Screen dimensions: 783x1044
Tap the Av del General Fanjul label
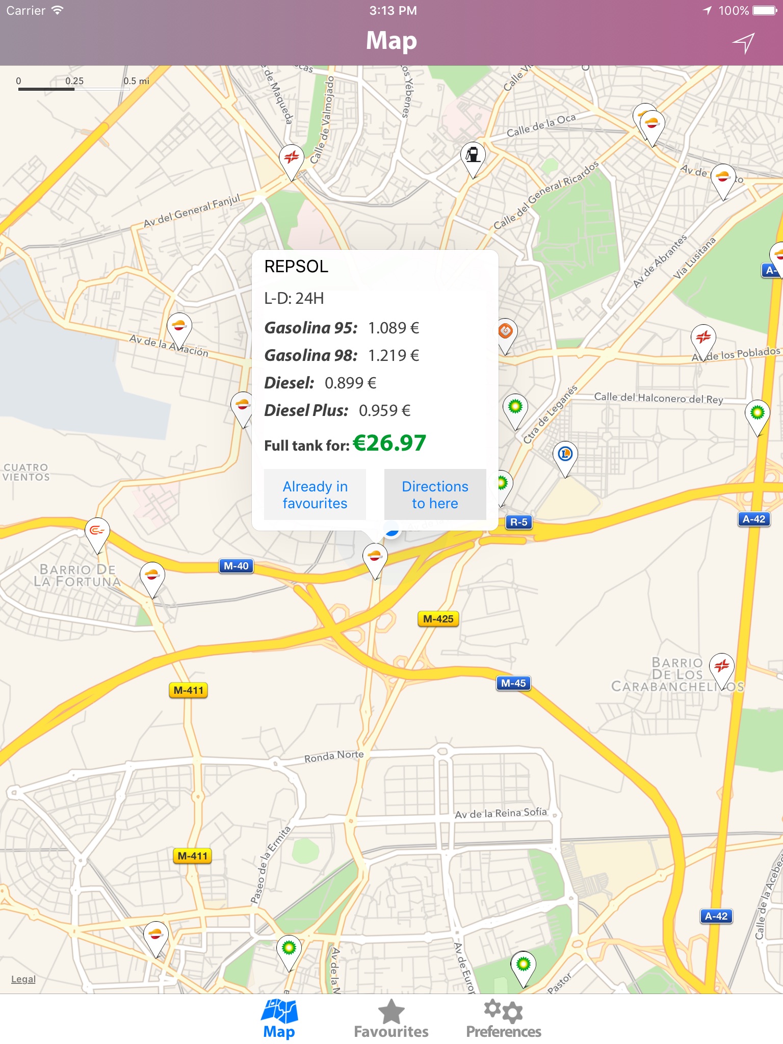click(x=192, y=211)
